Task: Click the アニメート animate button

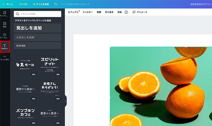Action: 140,12
